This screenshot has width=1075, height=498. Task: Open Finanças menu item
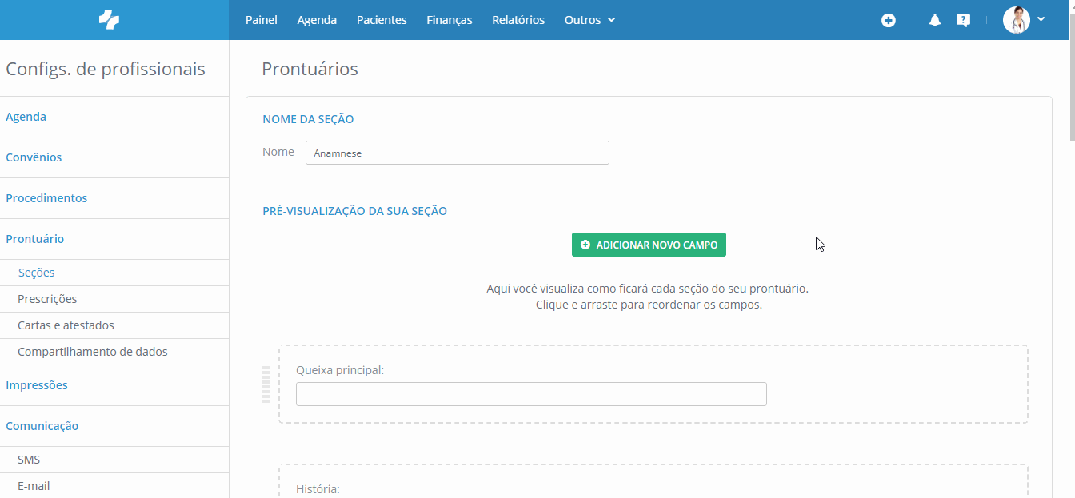coord(450,20)
